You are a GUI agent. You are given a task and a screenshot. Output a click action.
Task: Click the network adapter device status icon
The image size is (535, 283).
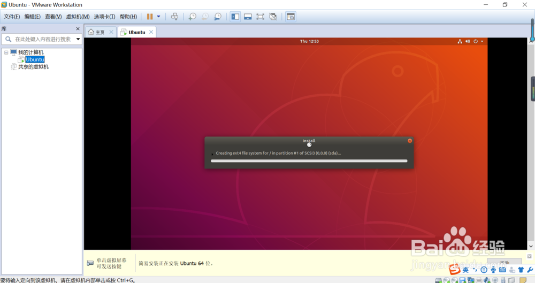[471, 280]
